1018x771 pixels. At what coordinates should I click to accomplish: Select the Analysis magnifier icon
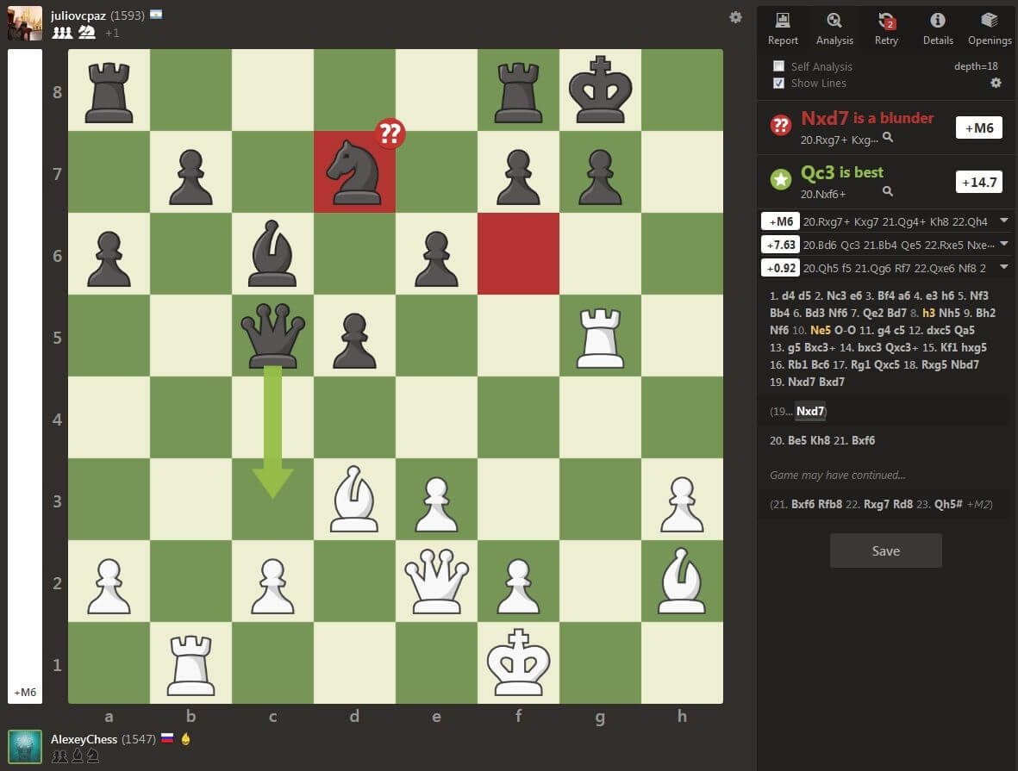(x=834, y=20)
